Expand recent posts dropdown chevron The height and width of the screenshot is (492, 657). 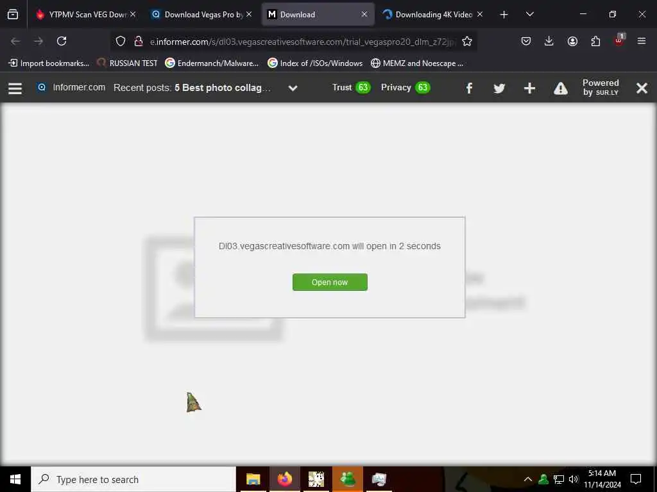293,88
